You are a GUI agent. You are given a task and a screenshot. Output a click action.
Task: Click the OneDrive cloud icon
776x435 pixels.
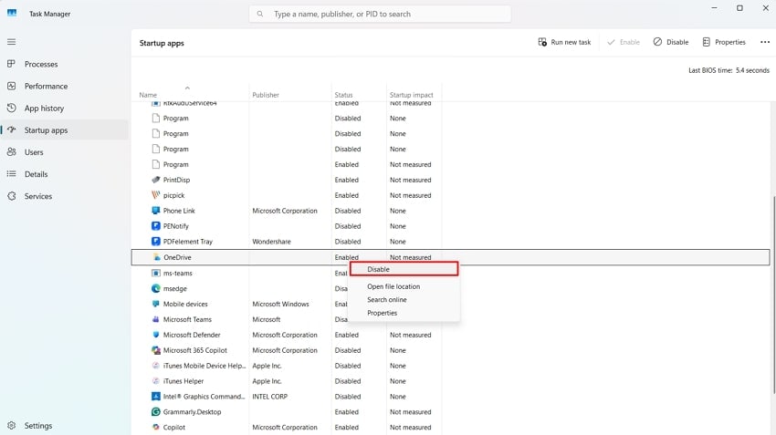pyautogui.click(x=156, y=257)
